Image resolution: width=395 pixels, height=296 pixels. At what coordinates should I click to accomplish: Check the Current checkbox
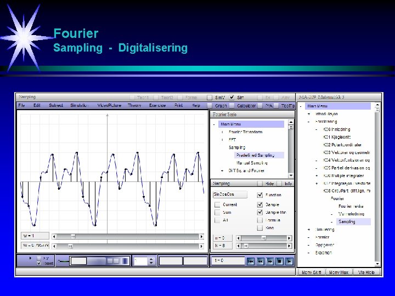(x=217, y=204)
